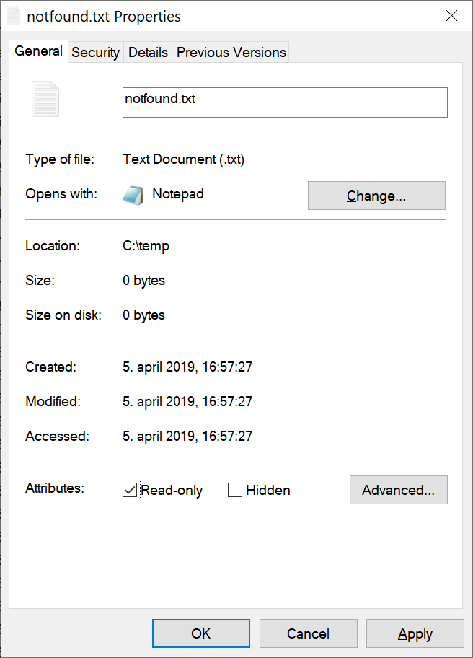Confirm with the OK button

pos(200,633)
